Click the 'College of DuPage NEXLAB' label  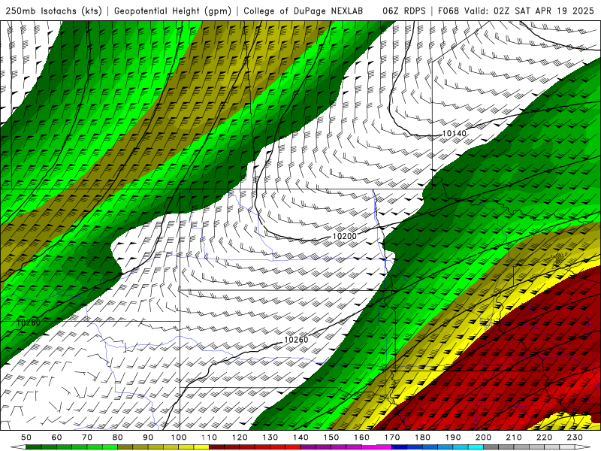[x=304, y=11]
